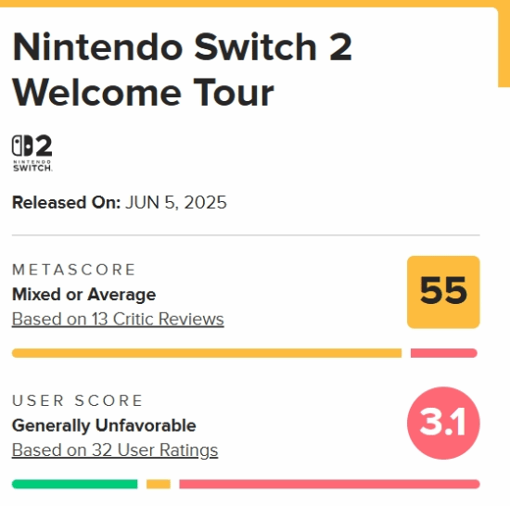The image size is (510, 506).
Task: Click the Nintendo Switch 2 platform logo
Action: point(32,153)
